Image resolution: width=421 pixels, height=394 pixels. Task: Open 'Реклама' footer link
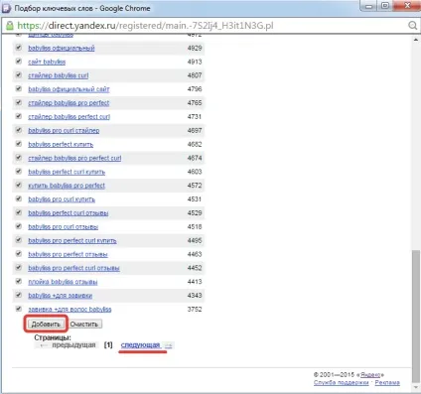tap(387, 382)
